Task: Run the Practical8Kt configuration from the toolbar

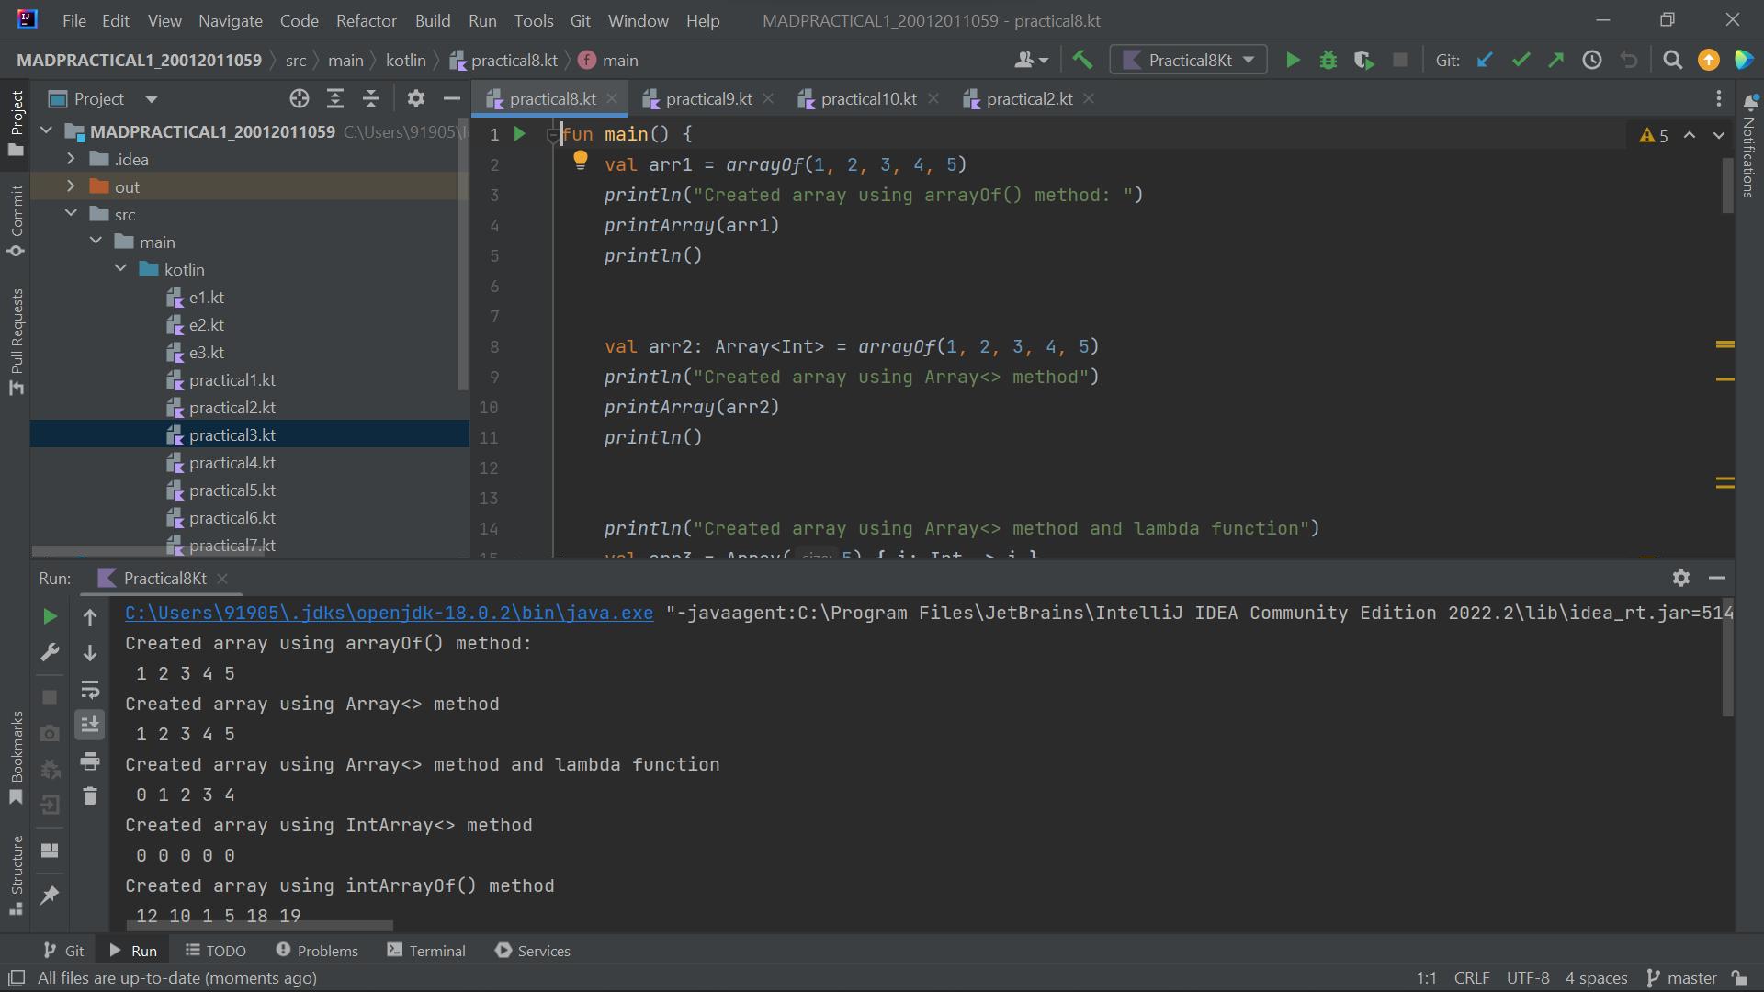Action: (1293, 61)
